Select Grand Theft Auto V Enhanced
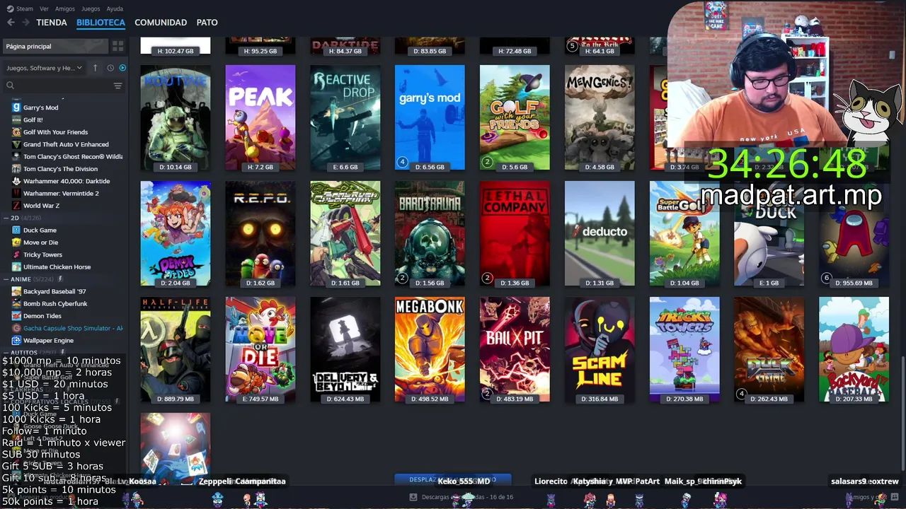The image size is (906, 509). click(66, 144)
